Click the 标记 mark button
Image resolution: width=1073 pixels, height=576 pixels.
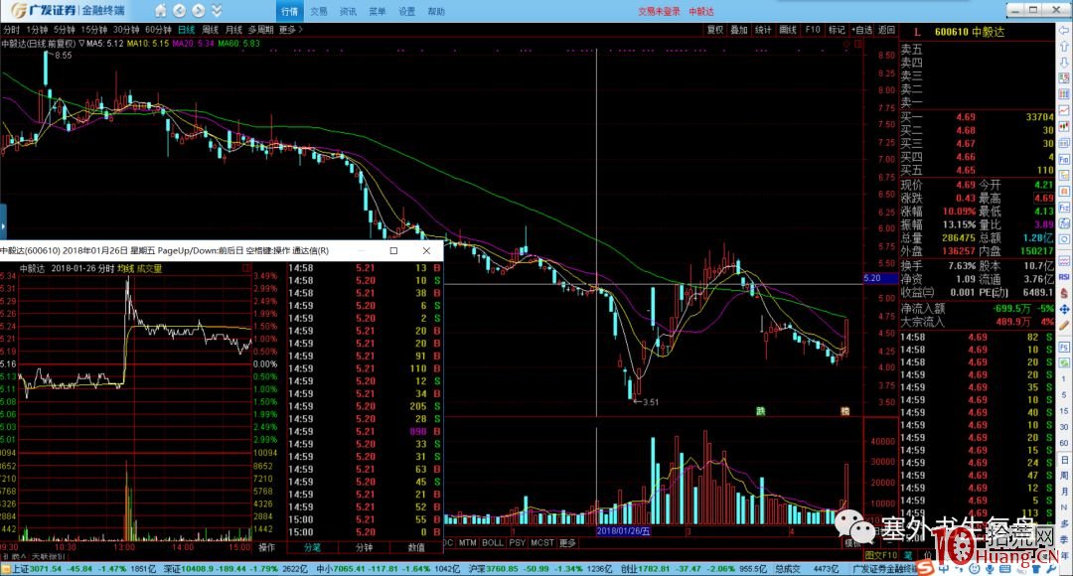tap(837, 30)
